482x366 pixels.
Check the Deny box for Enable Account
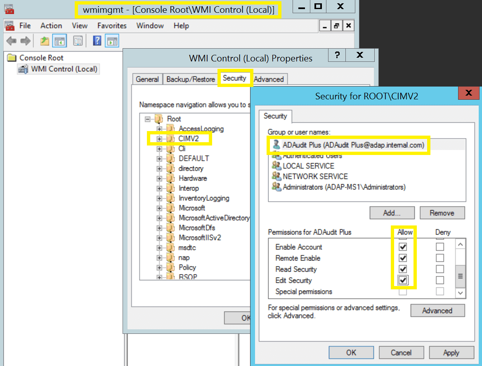(x=439, y=246)
